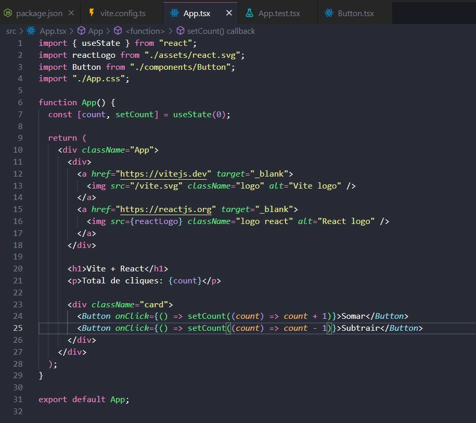Image resolution: width=476 pixels, height=423 pixels.
Task: Open the setCount() callback breadcrumb
Action: point(221,31)
